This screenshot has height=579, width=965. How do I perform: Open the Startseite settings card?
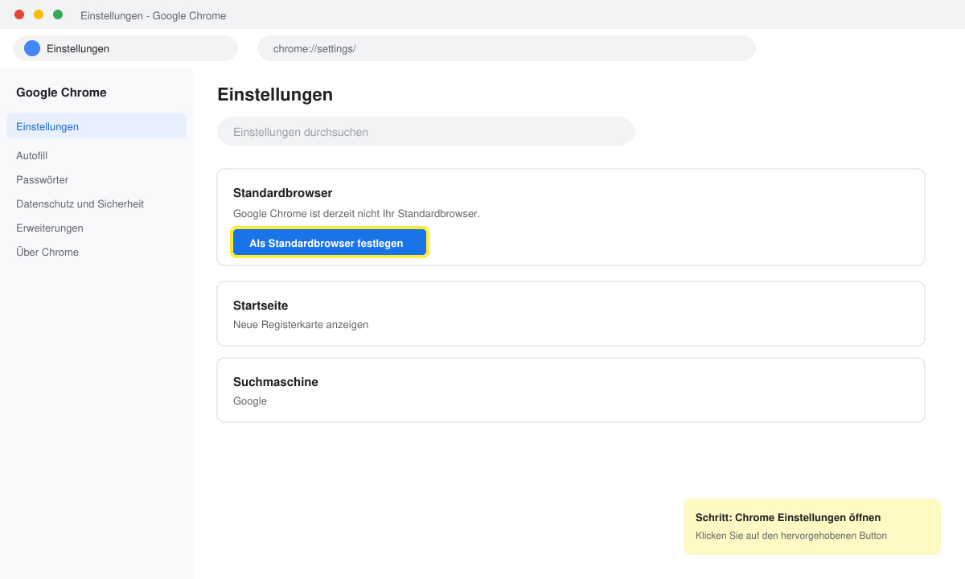coord(571,314)
